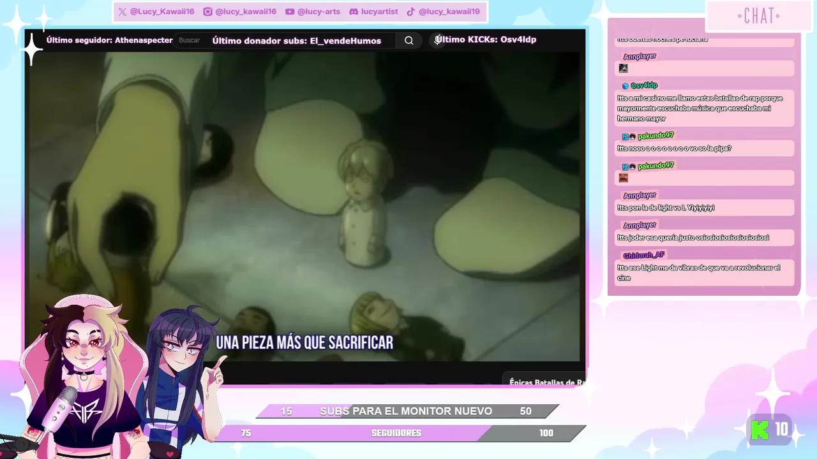The width and height of the screenshot is (817, 459).
Task: Click the Último donador subs: El_vendeHumos label
Action: 297,40
